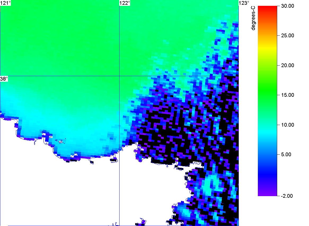This screenshot has height=226, width=309.
Task: Click the 25.00 colorbar value
Action: (x=288, y=36)
